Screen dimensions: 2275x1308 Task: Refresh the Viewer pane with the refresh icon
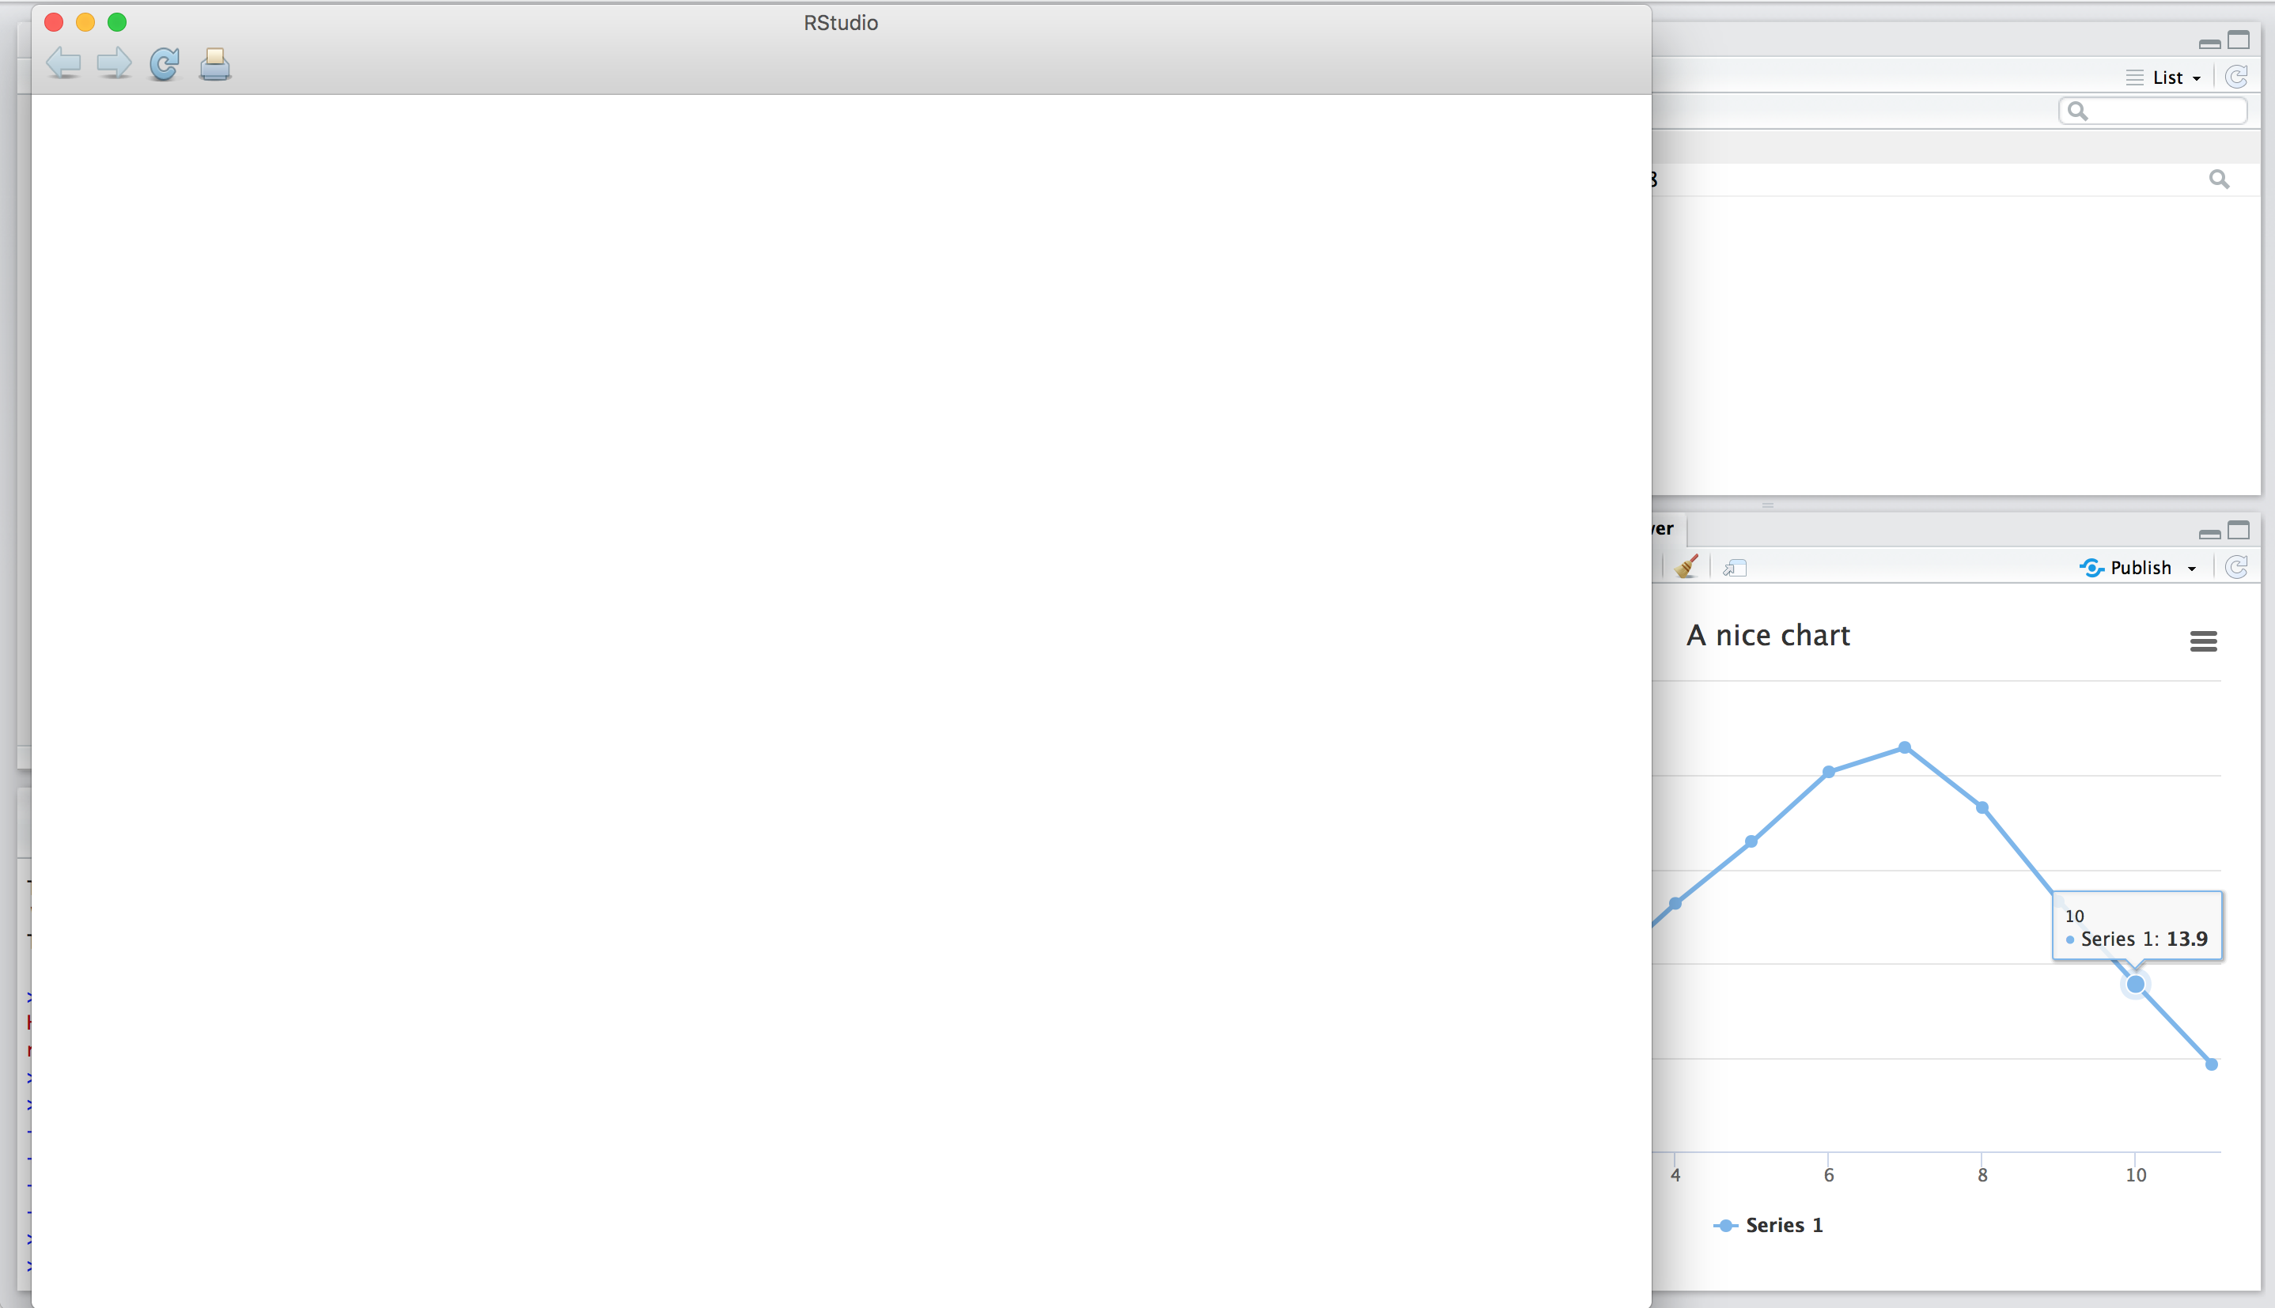2236,566
